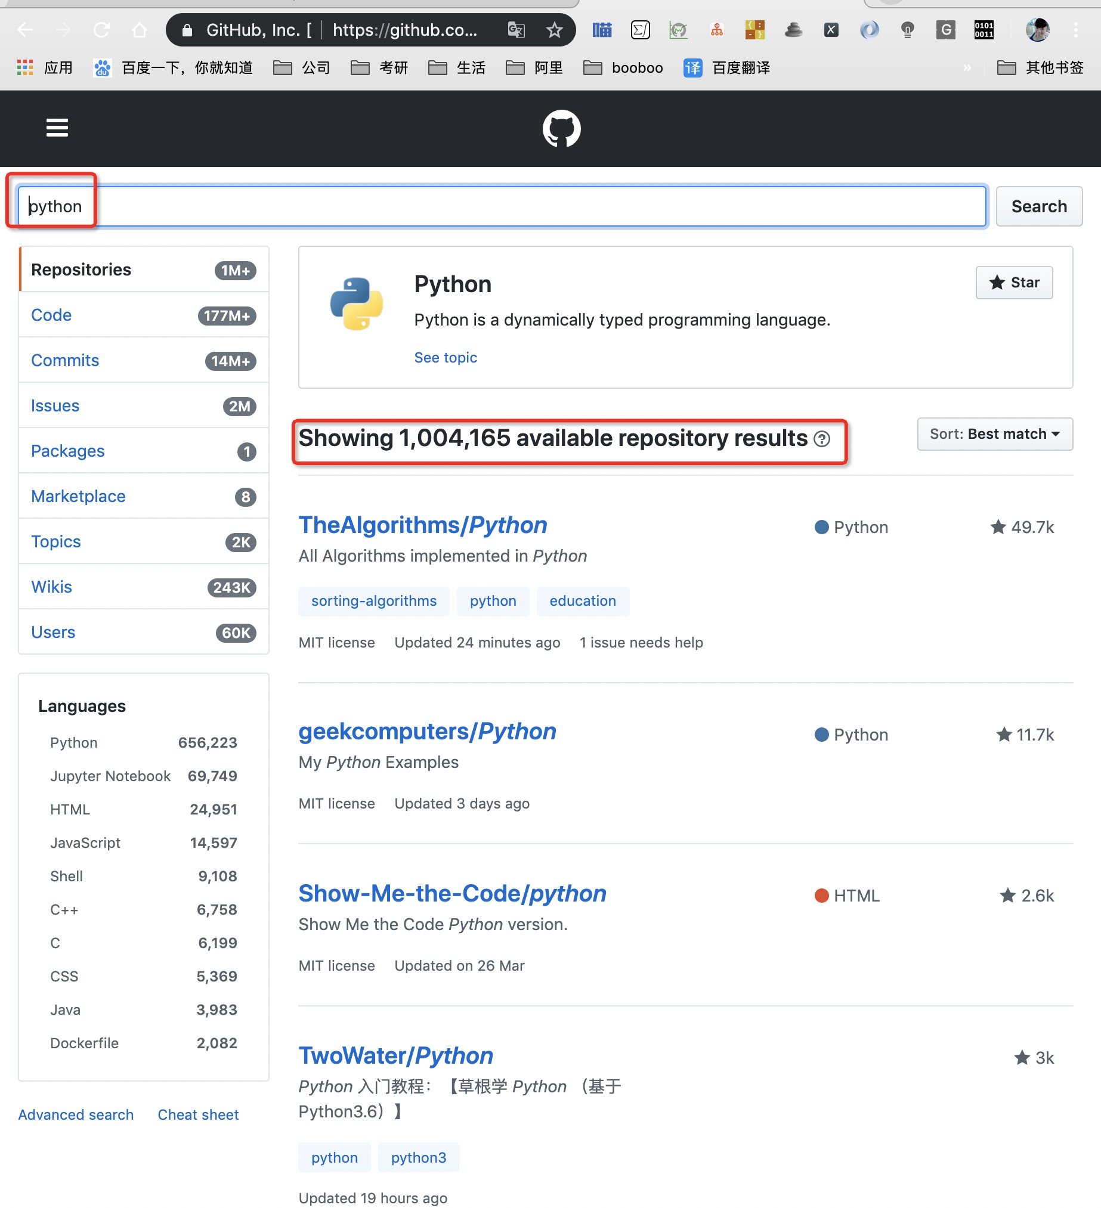Image resolution: width=1101 pixels, height=1208 pixels.
Task: Click the Python topic logo image
Action: point(357,304)
